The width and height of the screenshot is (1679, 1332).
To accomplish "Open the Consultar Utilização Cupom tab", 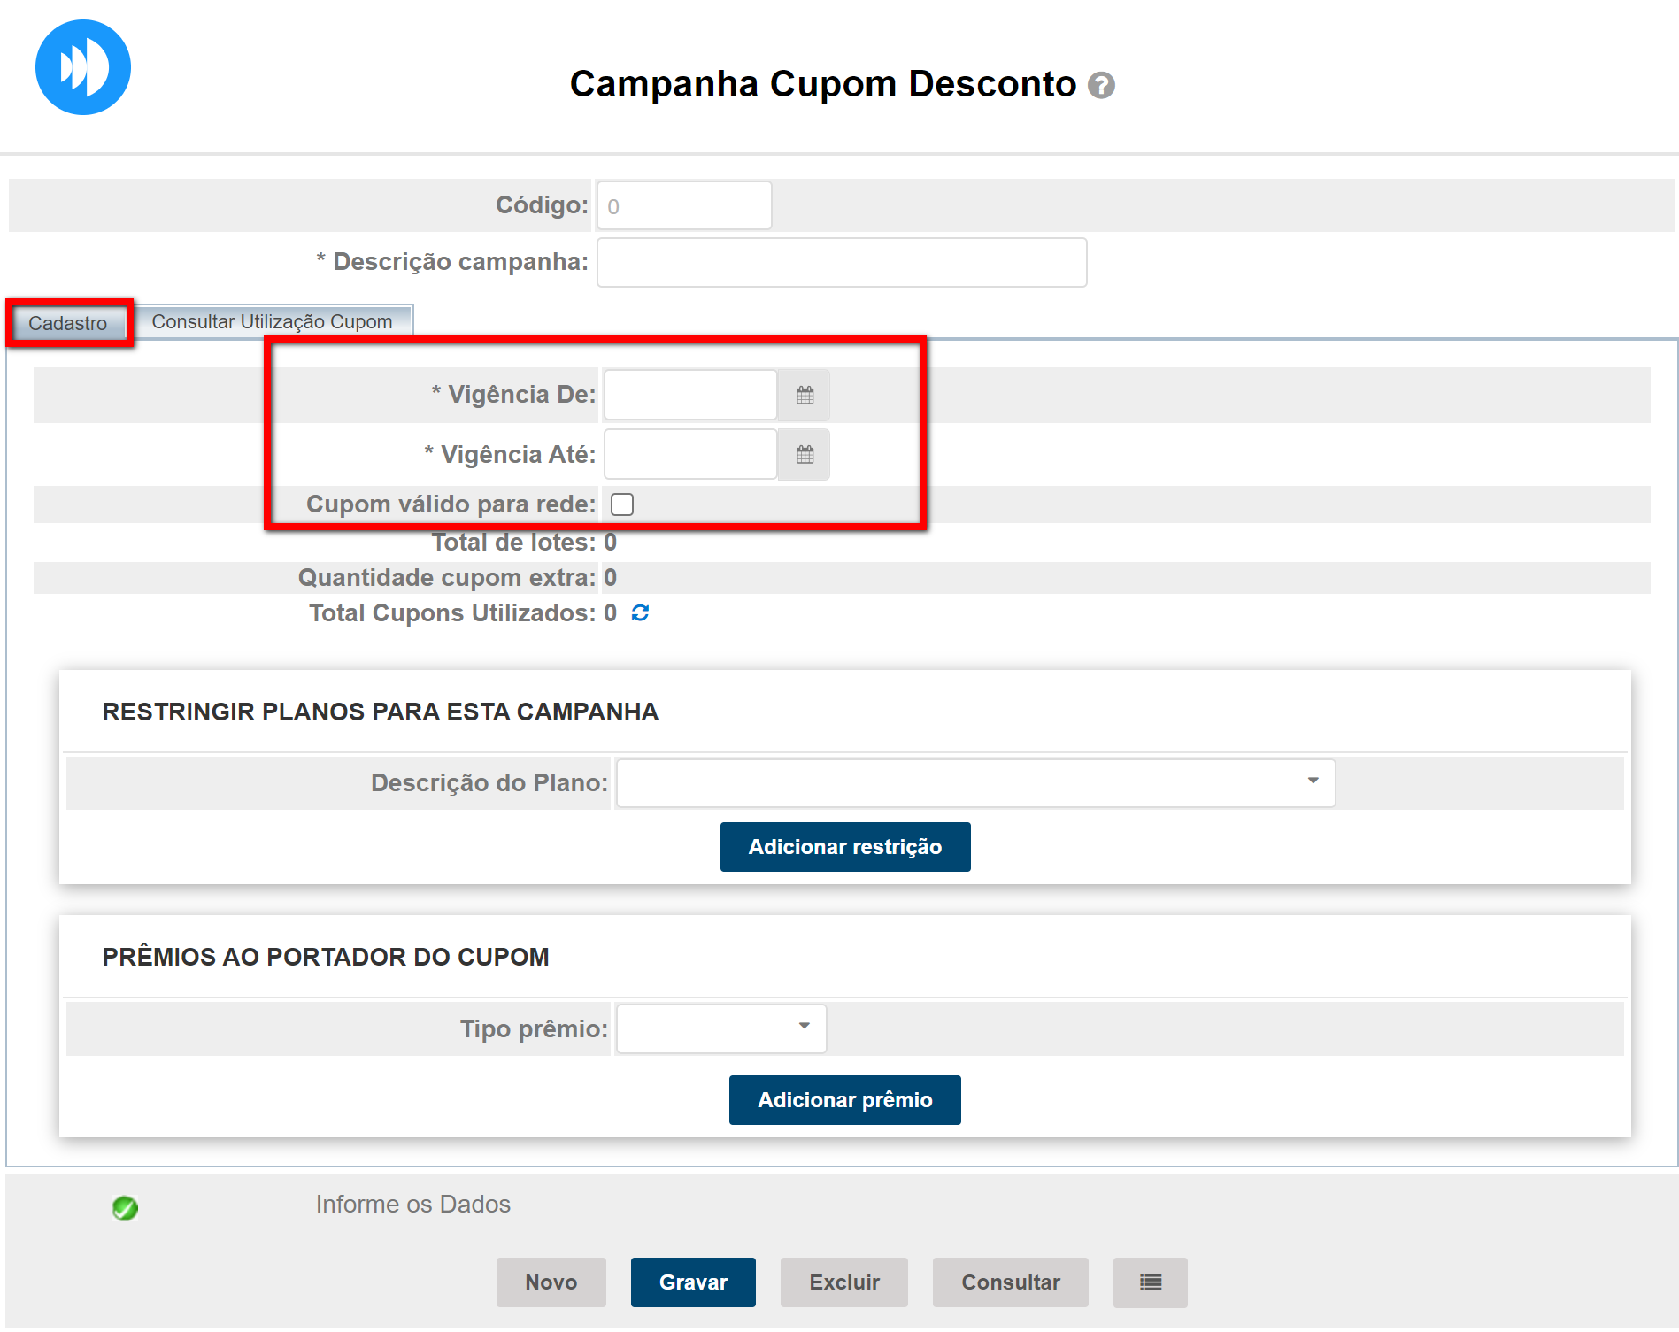I will (x=272, y=321).
